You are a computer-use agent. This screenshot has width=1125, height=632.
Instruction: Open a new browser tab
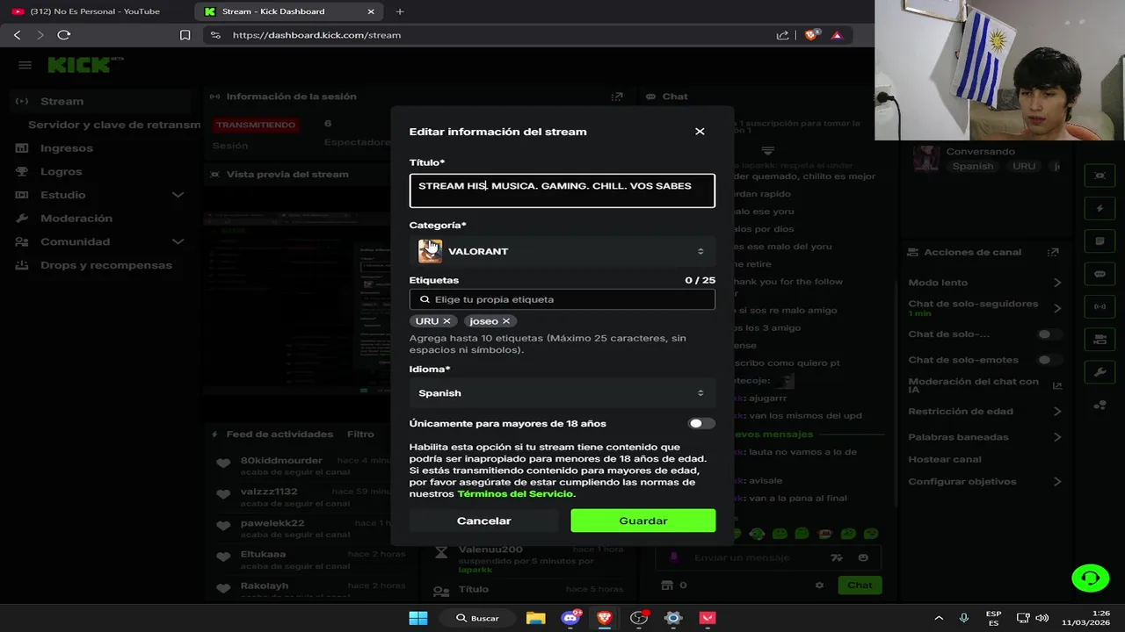[400, 11]
